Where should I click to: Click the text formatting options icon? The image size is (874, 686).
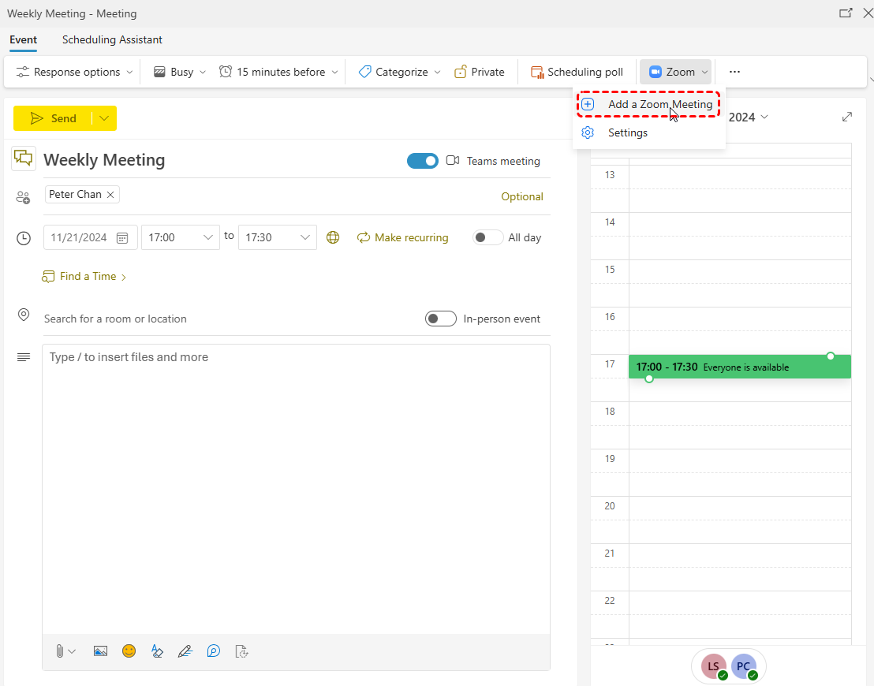[157, 651]
